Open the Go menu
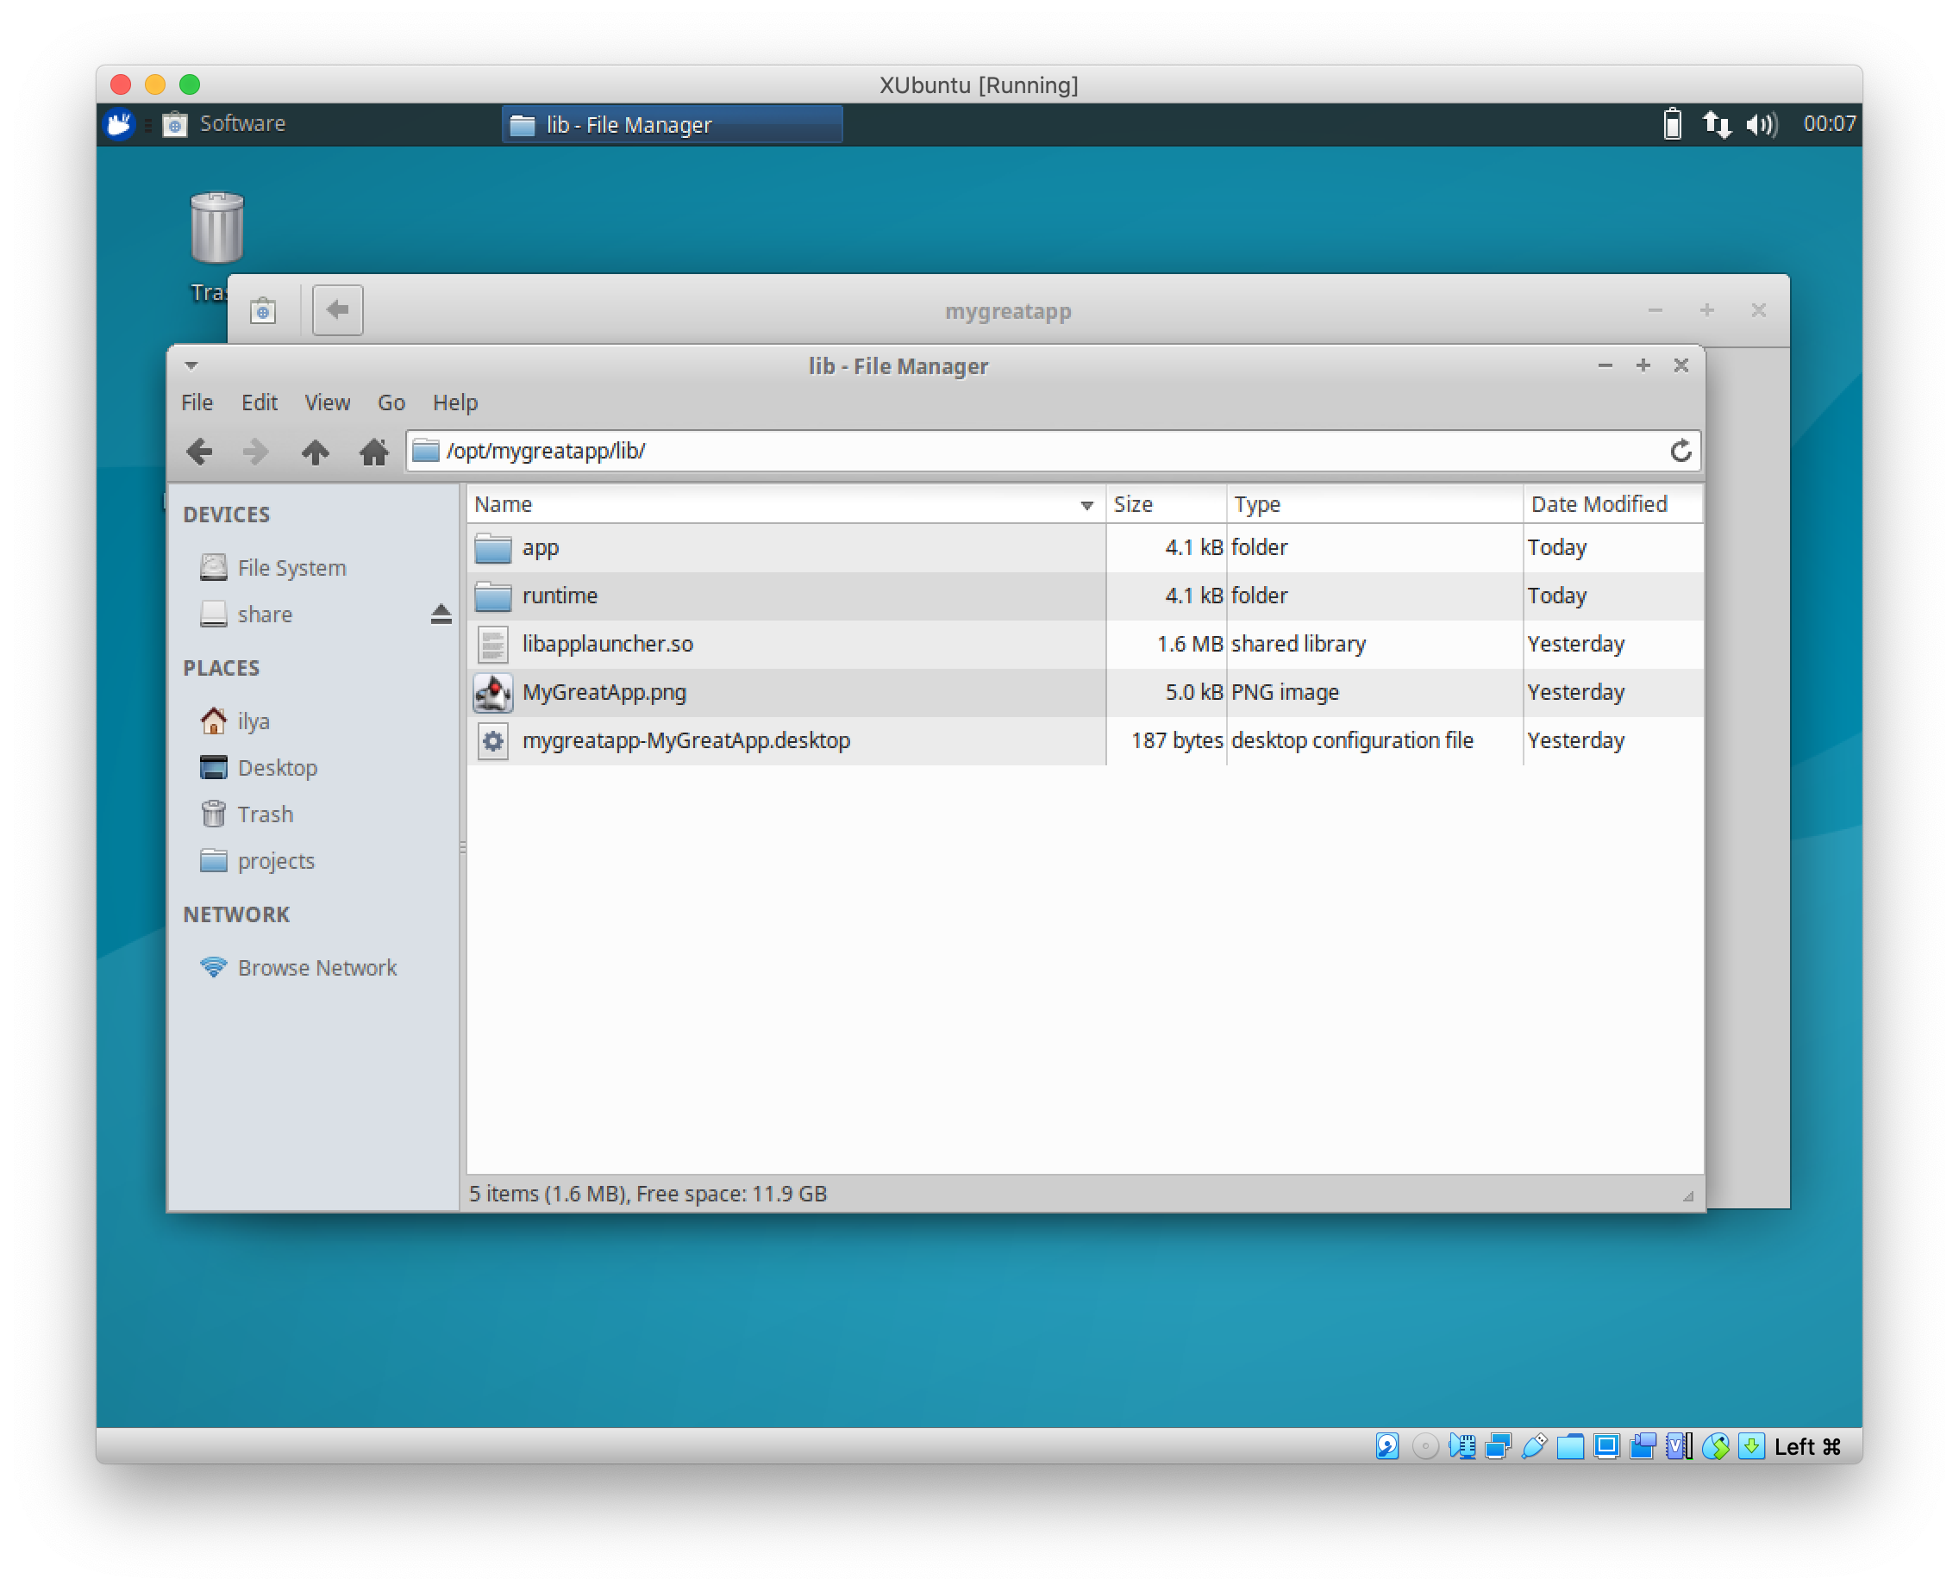Viewport: 1959px width, 1591px height. [x=391, y=402]
